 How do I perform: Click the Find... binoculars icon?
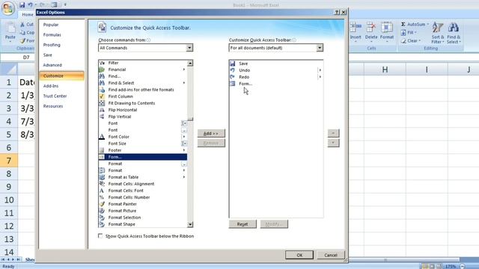pyautogui.click(x=102, y=76)
